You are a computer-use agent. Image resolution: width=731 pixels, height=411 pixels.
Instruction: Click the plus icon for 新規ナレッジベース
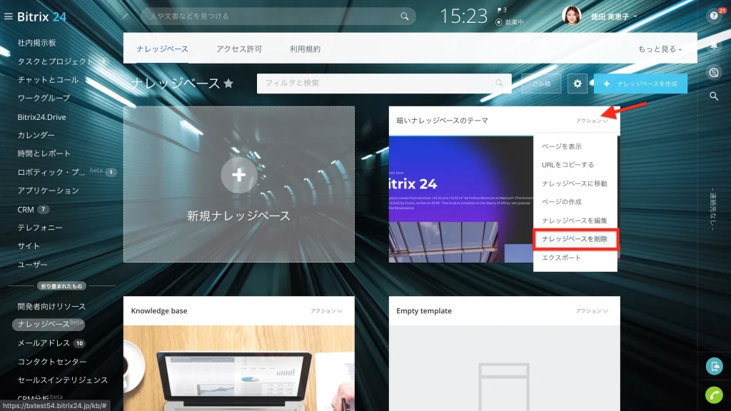(238, 176)
